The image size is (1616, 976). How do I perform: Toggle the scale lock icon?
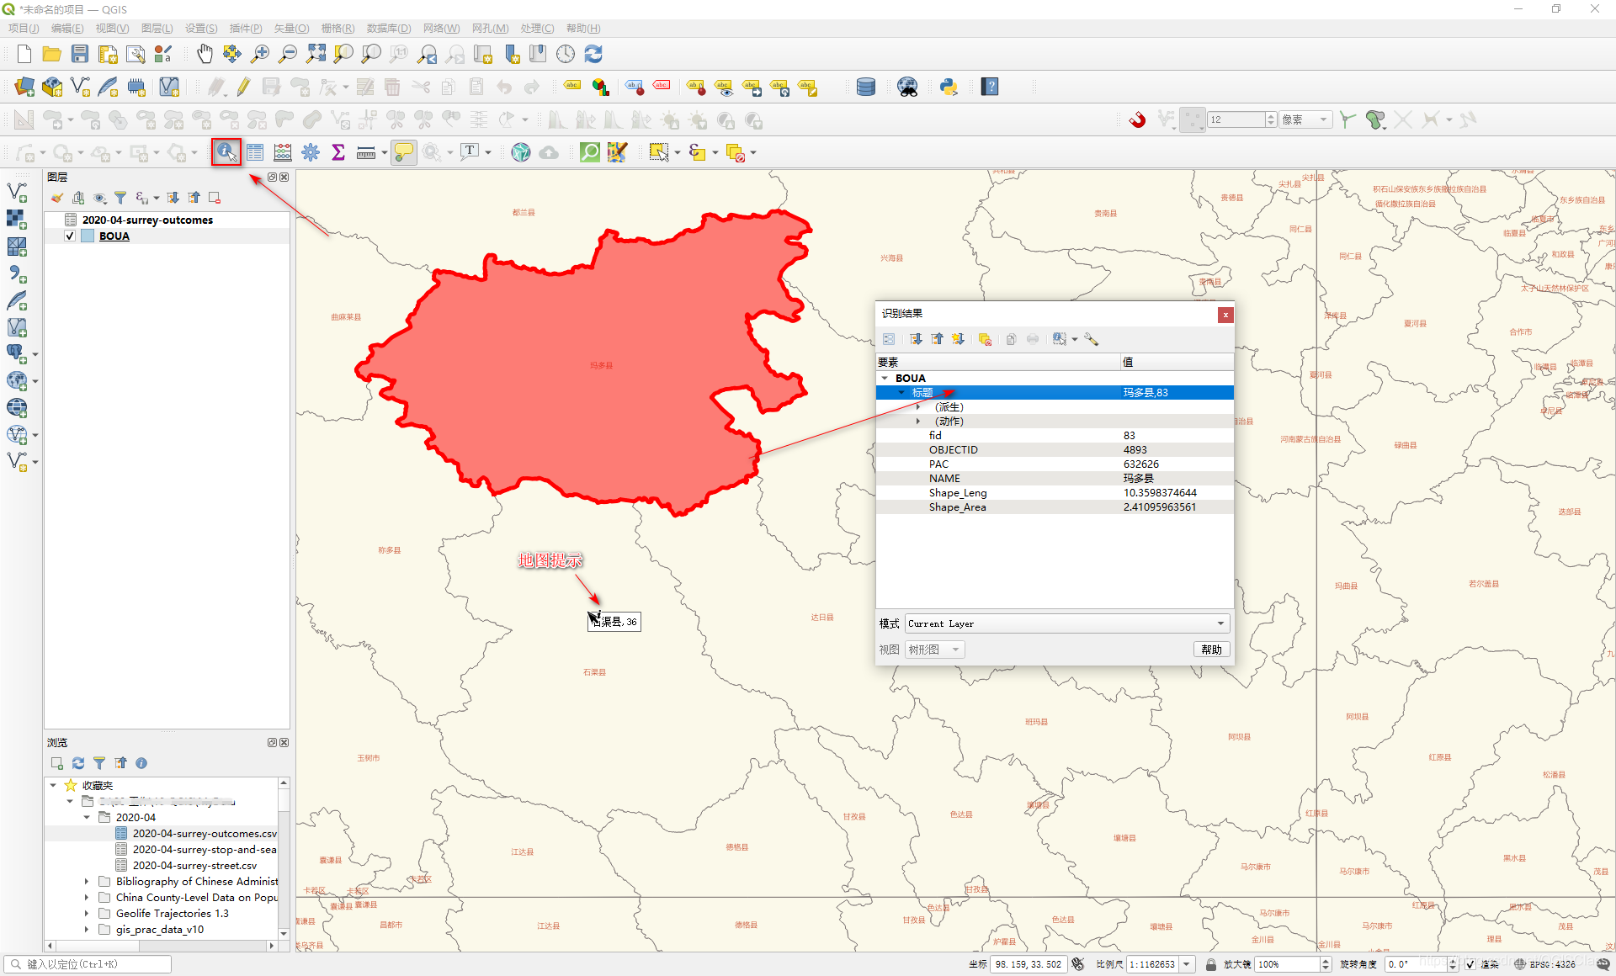click(1210, 964)
